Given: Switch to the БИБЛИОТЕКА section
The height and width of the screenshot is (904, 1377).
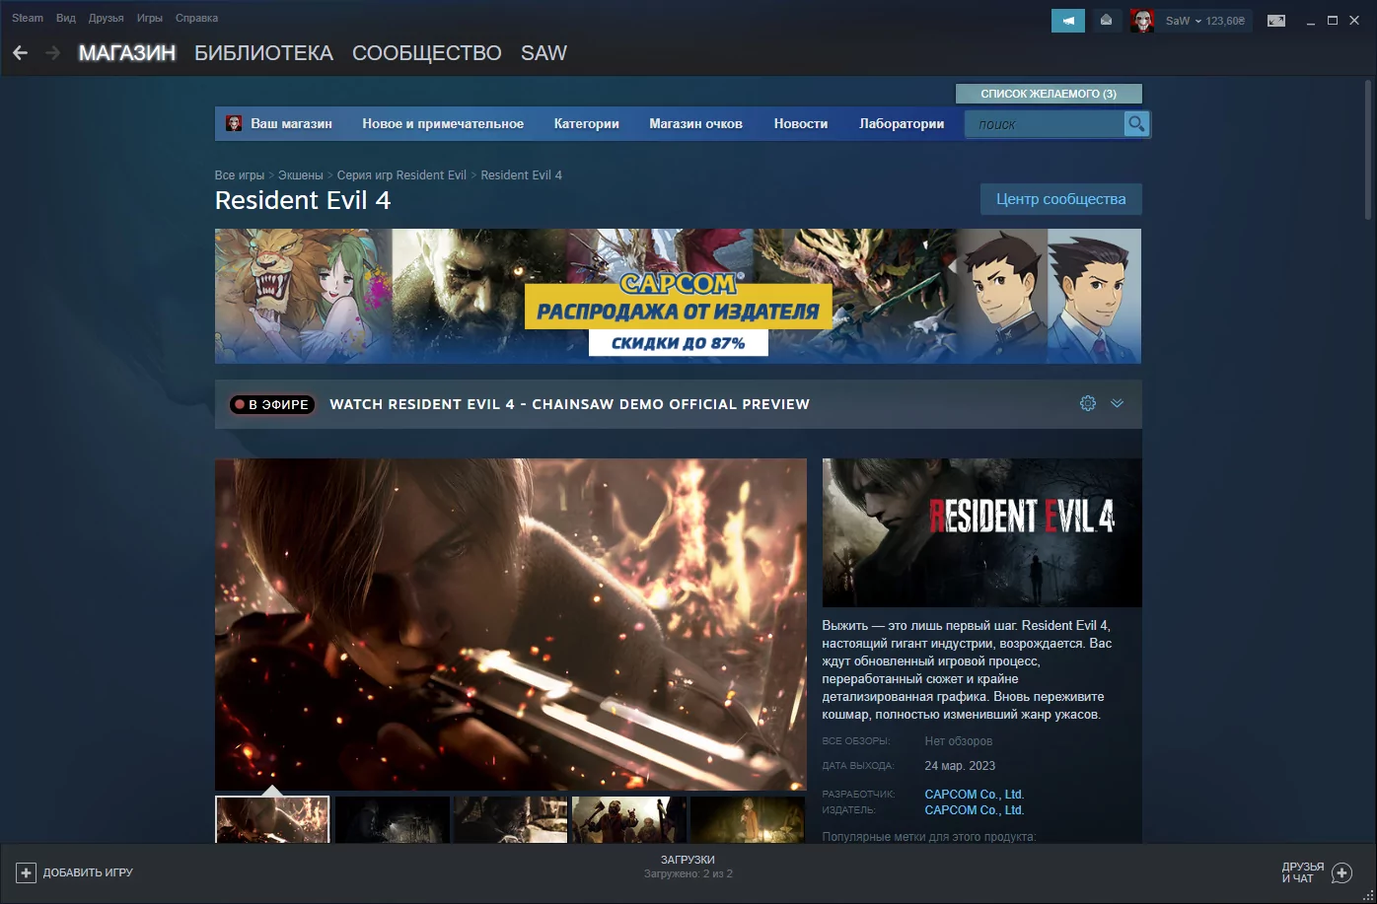Looking at the screenshot, I should click(x=263, y=53).
